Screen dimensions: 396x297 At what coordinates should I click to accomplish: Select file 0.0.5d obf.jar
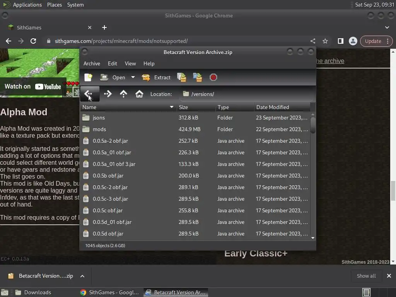tap(195, 234)
